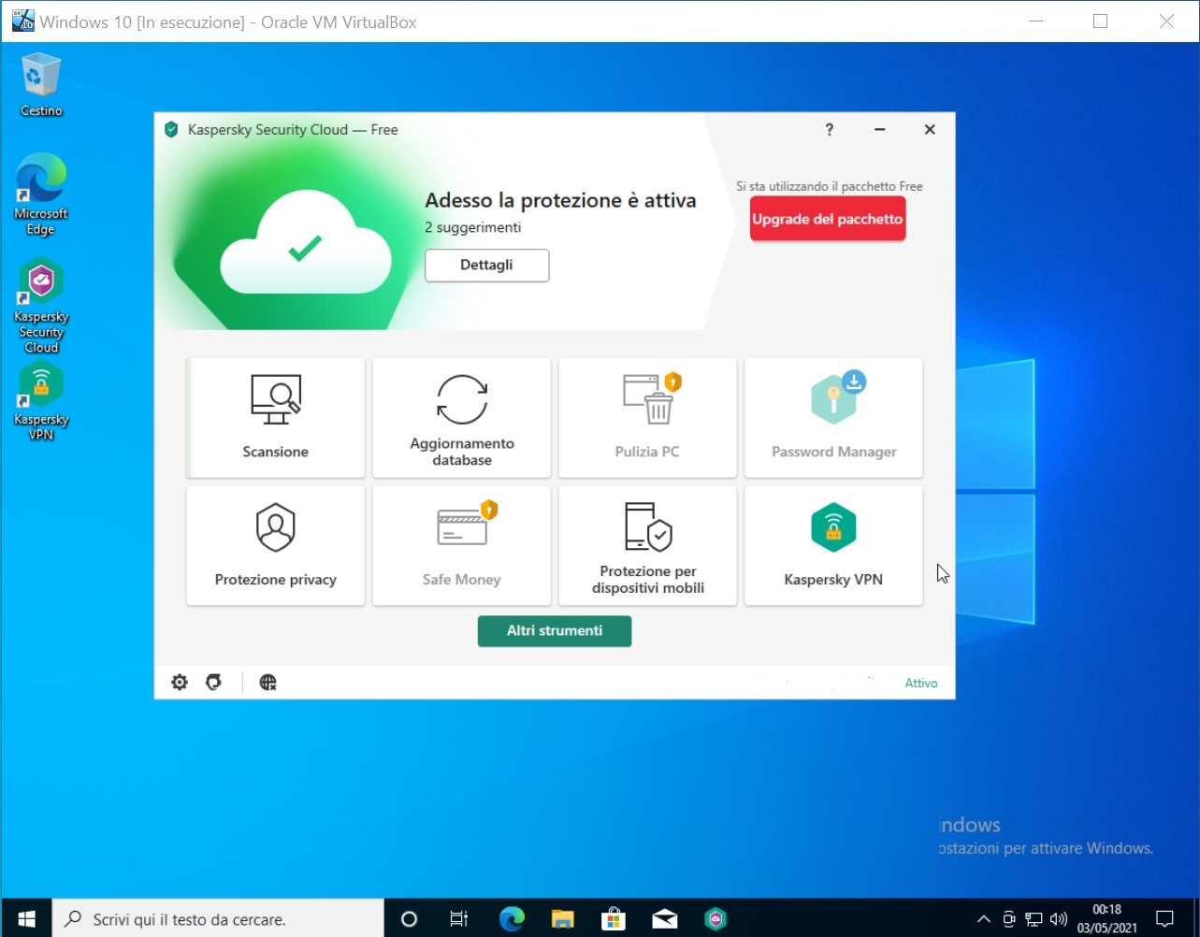Open Aggiornamento database tile

tap(462, 417)
